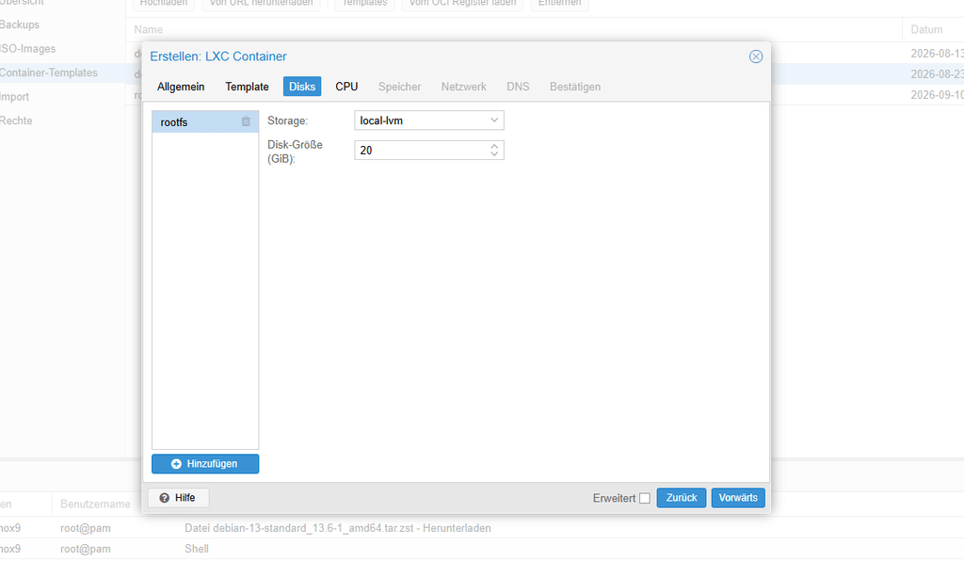Viewport: 964px width, 561px height.
Task: Delete the rootfs disk via trash icon
Action: (246, 121)
